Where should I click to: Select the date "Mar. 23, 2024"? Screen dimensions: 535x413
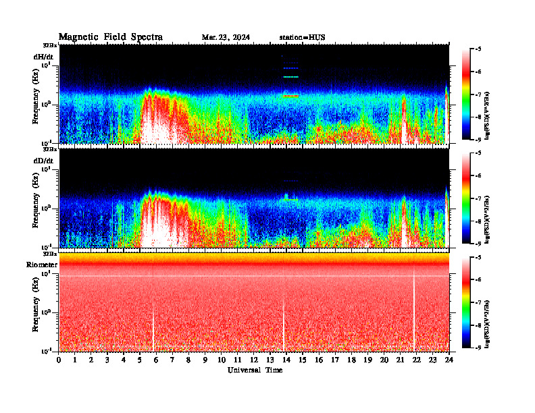(x=226, y=37)
